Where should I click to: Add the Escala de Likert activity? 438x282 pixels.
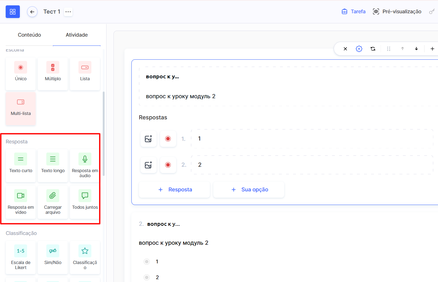coord(21,257)
